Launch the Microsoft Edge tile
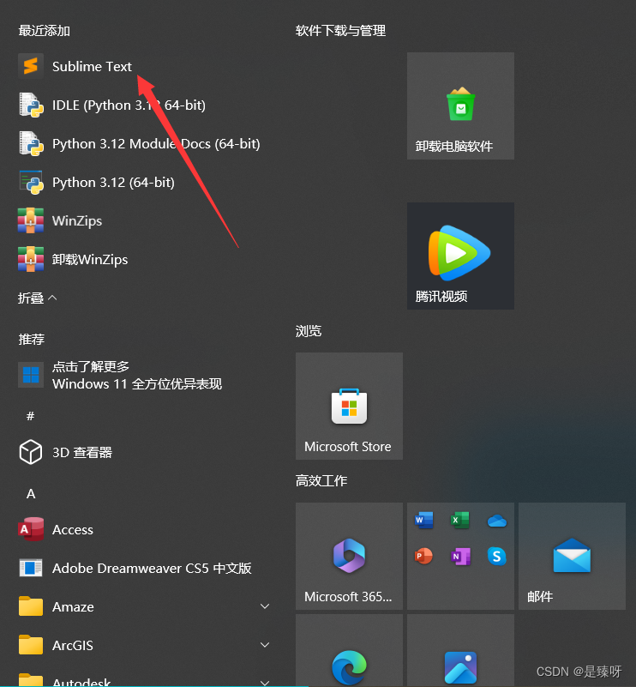The image size is (636, 687). click(349, 651)
